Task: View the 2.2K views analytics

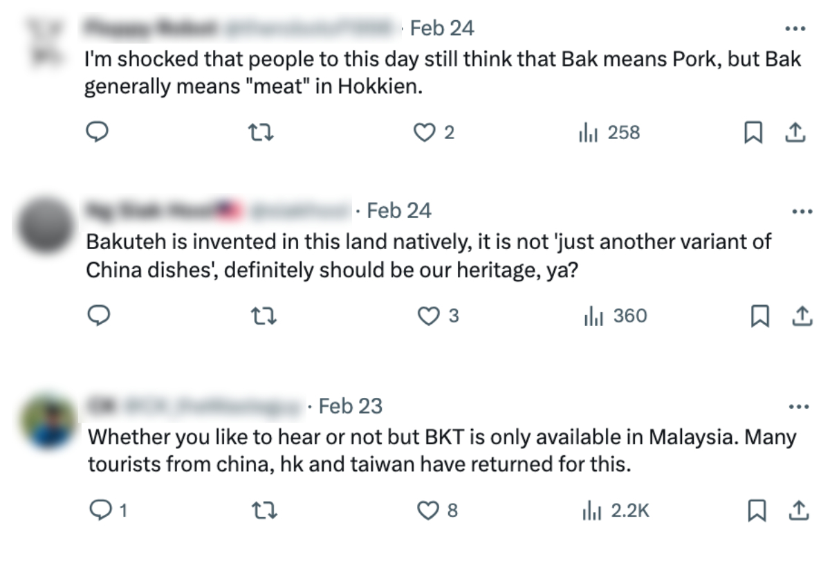Action: pos(617,511)
